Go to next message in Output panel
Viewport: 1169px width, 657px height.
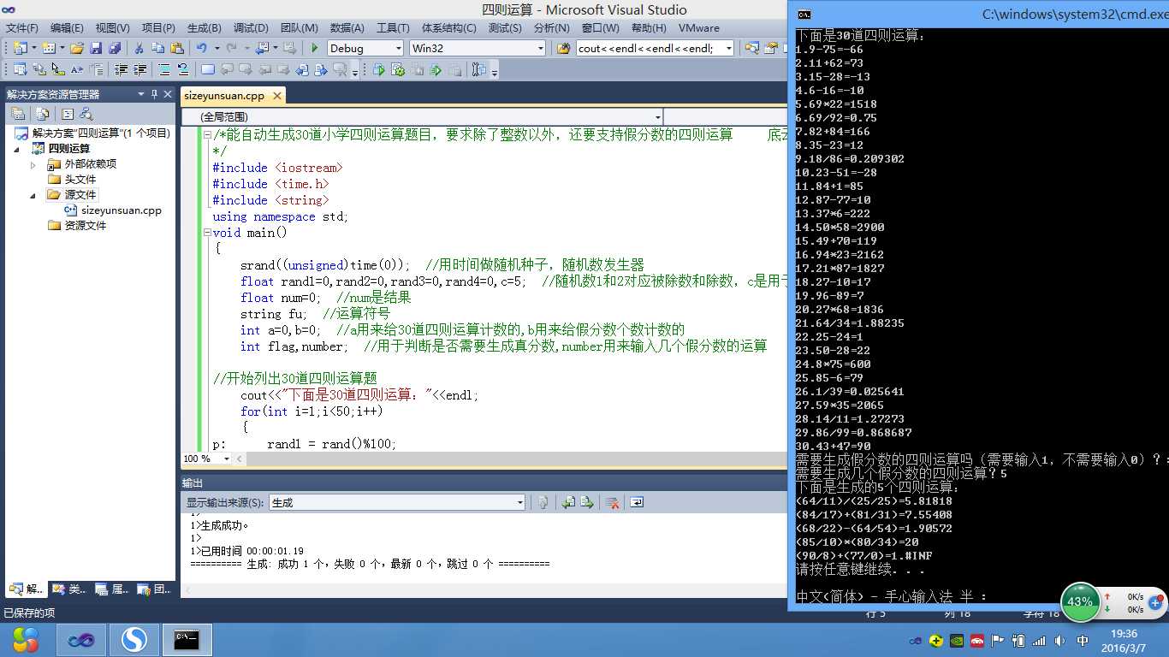click(x=587, y=502)
